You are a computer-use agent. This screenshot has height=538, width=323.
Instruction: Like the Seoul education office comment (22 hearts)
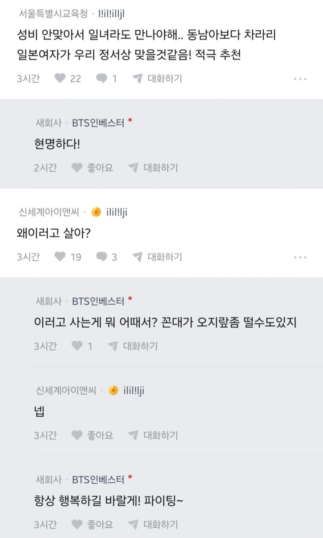click(x=60, y=78)
